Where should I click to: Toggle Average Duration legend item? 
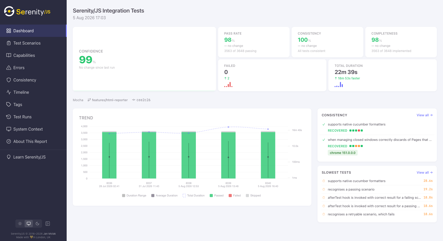164,195
